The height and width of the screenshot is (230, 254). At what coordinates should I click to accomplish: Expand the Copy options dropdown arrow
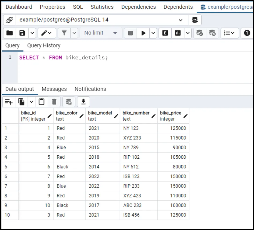point(31,102)
